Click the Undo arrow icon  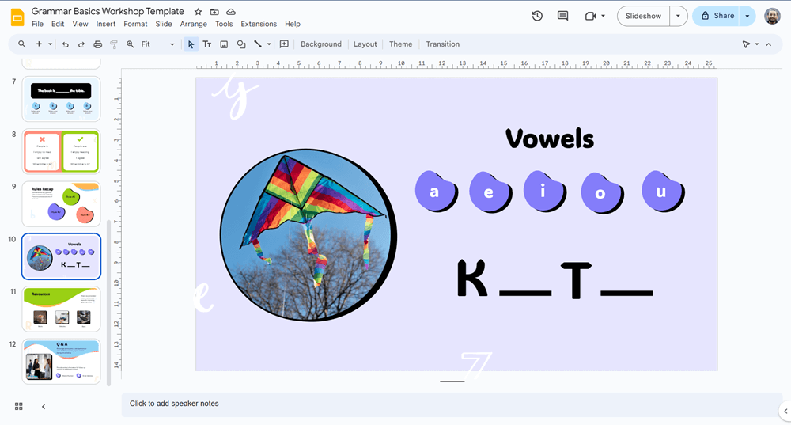pos(65,44)
